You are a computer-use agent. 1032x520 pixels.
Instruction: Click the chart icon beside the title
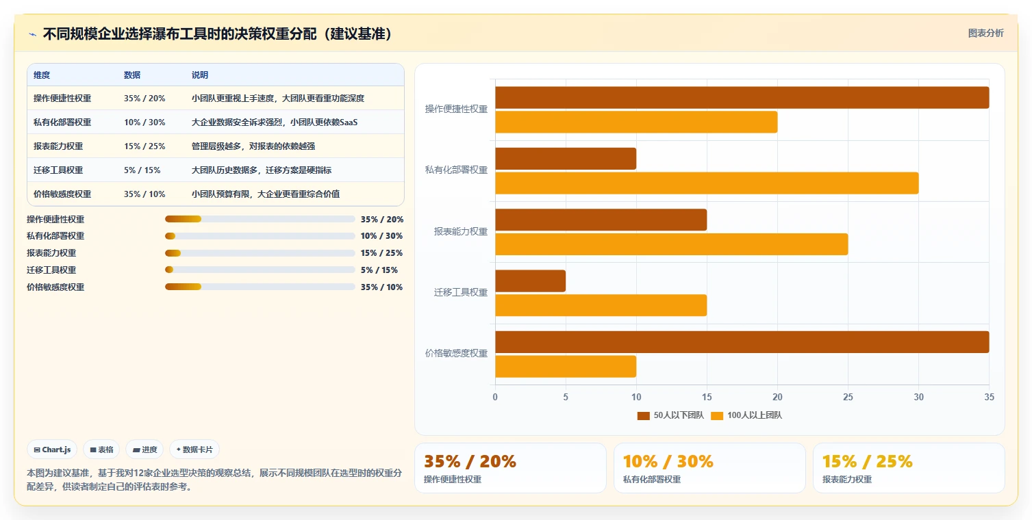(32, 34)
